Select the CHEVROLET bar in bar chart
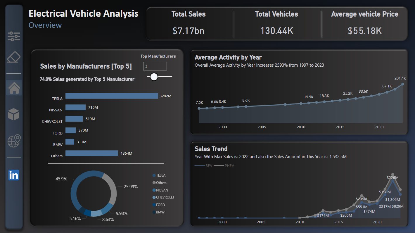The image size is (415, 233). [x=74, y=119]
